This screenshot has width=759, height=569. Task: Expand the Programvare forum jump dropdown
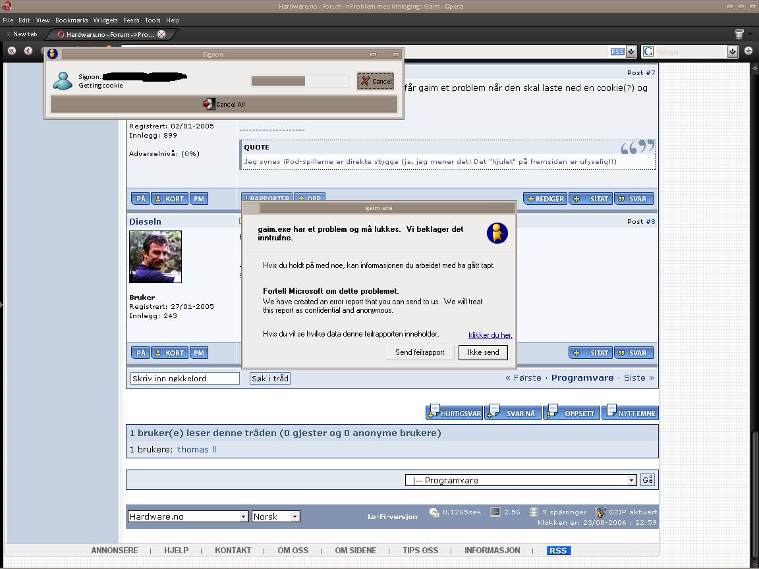coord(521,480)
